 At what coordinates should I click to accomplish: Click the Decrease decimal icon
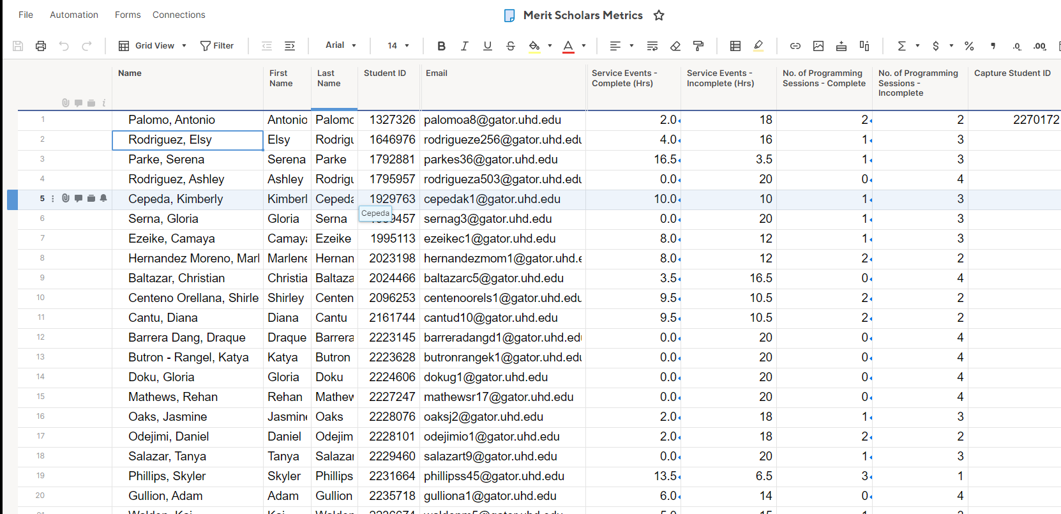click(1016, 46)
